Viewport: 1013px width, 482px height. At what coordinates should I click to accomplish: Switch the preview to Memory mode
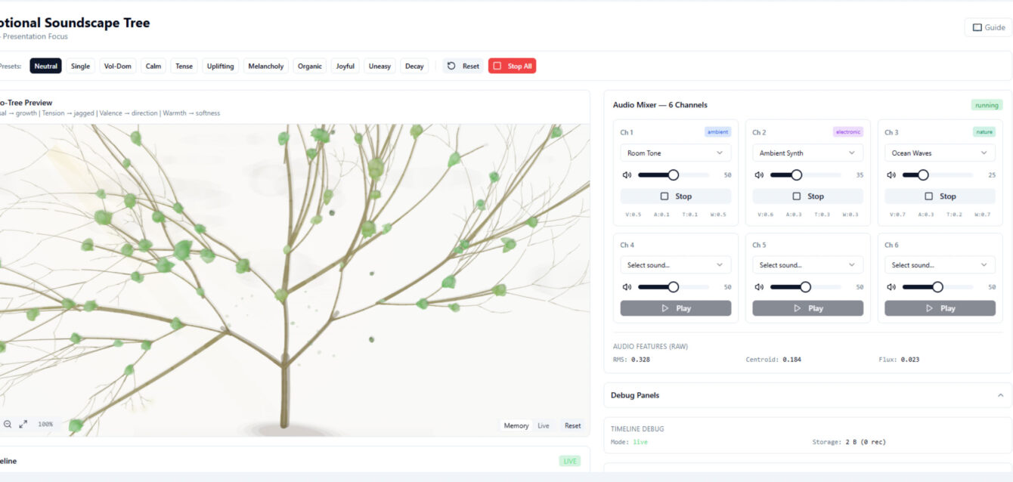(x=515, y=425)
